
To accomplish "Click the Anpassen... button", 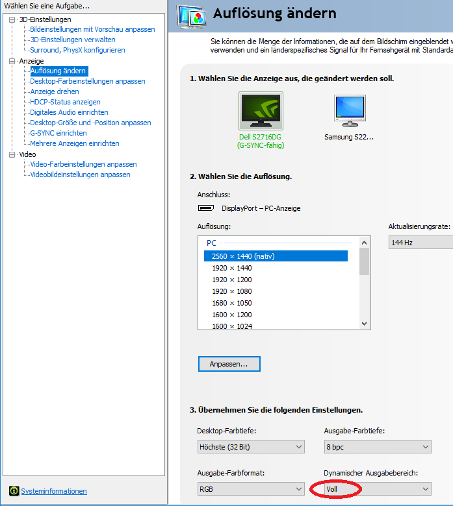I will 229,364.
